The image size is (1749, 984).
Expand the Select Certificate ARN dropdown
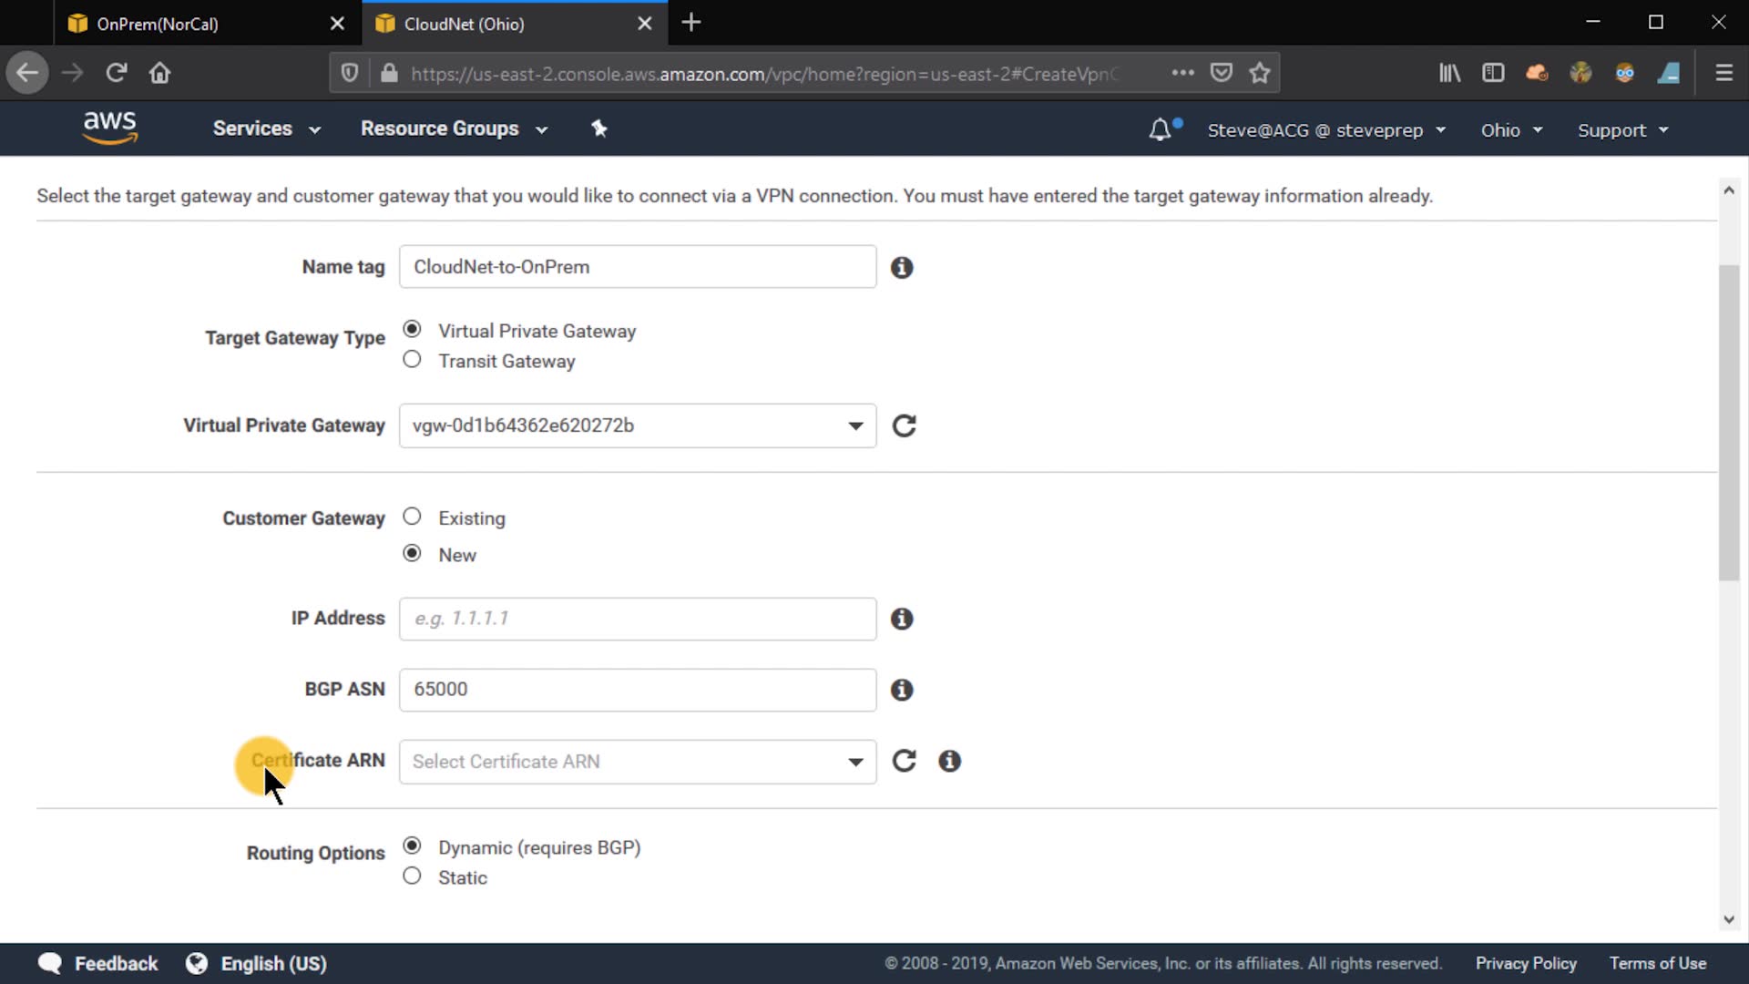click(x=638, y=762)
